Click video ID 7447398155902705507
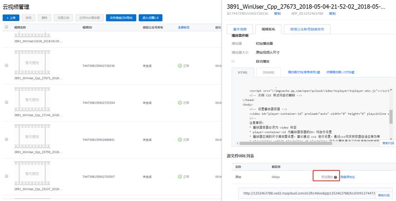 click(x=98, y=177)
